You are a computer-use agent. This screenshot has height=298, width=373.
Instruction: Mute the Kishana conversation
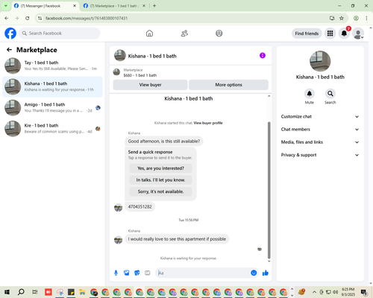(309, 94)
